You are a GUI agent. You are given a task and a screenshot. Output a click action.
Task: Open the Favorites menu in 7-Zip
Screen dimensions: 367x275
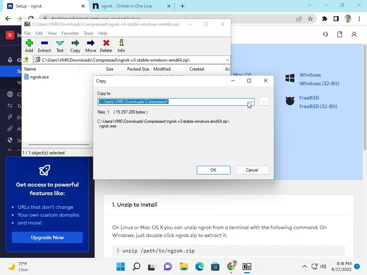click(x=70, y=33)
